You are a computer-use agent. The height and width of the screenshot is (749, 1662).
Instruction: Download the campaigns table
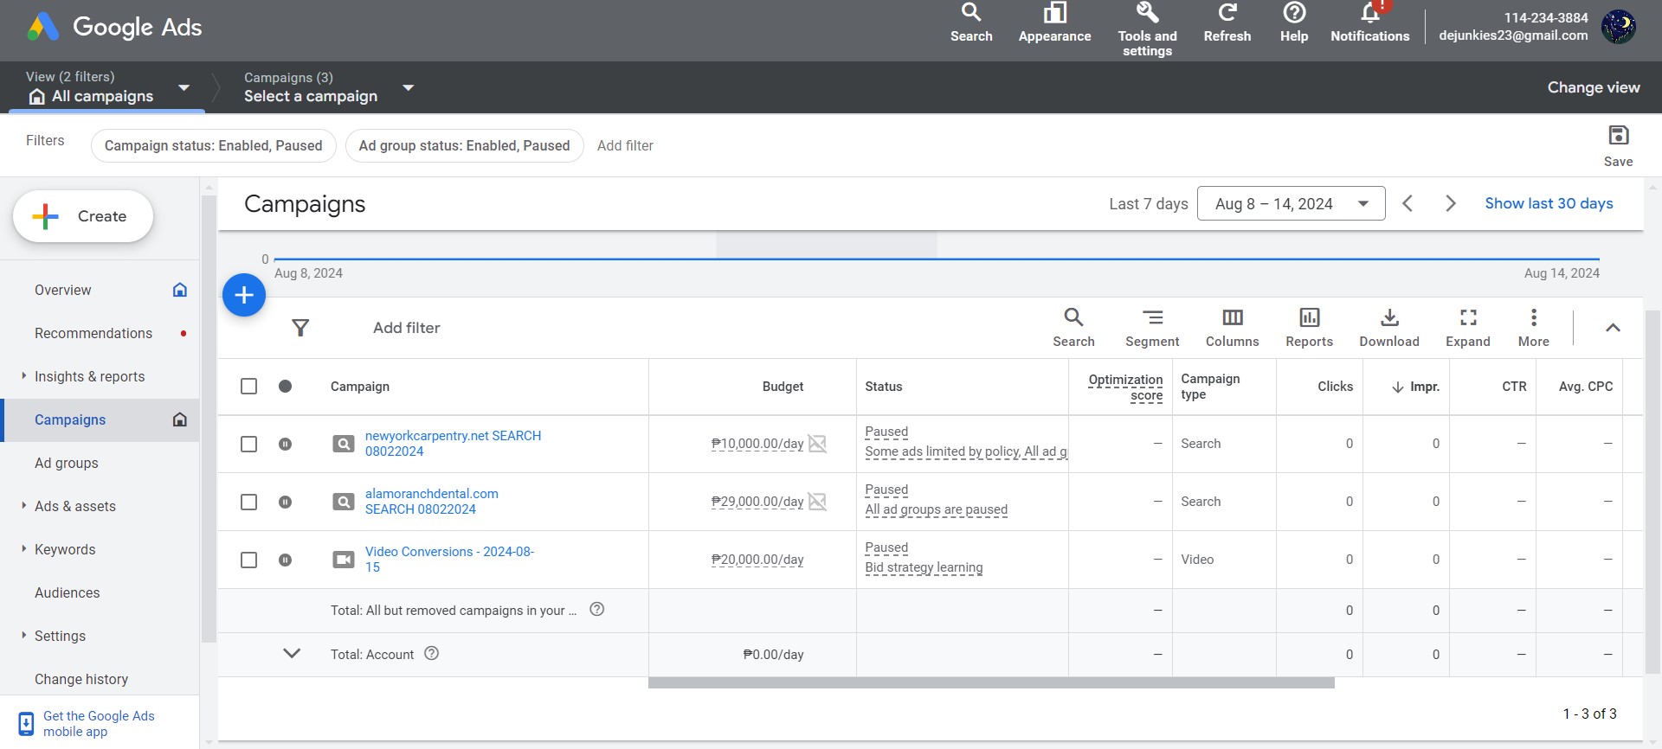(x=1388, y=318)
